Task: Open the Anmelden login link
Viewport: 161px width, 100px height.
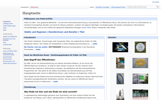Action: click(156, 2)
